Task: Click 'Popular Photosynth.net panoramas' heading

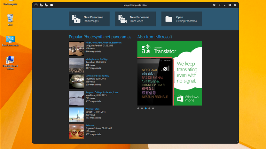Action: [x=100, y=37]
